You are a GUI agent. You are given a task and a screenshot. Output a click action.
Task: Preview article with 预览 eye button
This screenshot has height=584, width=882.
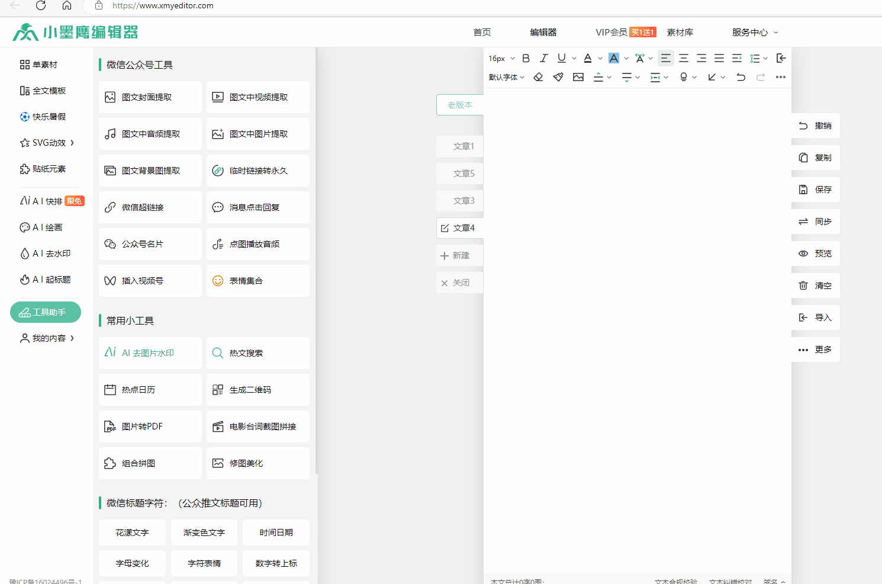[x=816, y=254]
